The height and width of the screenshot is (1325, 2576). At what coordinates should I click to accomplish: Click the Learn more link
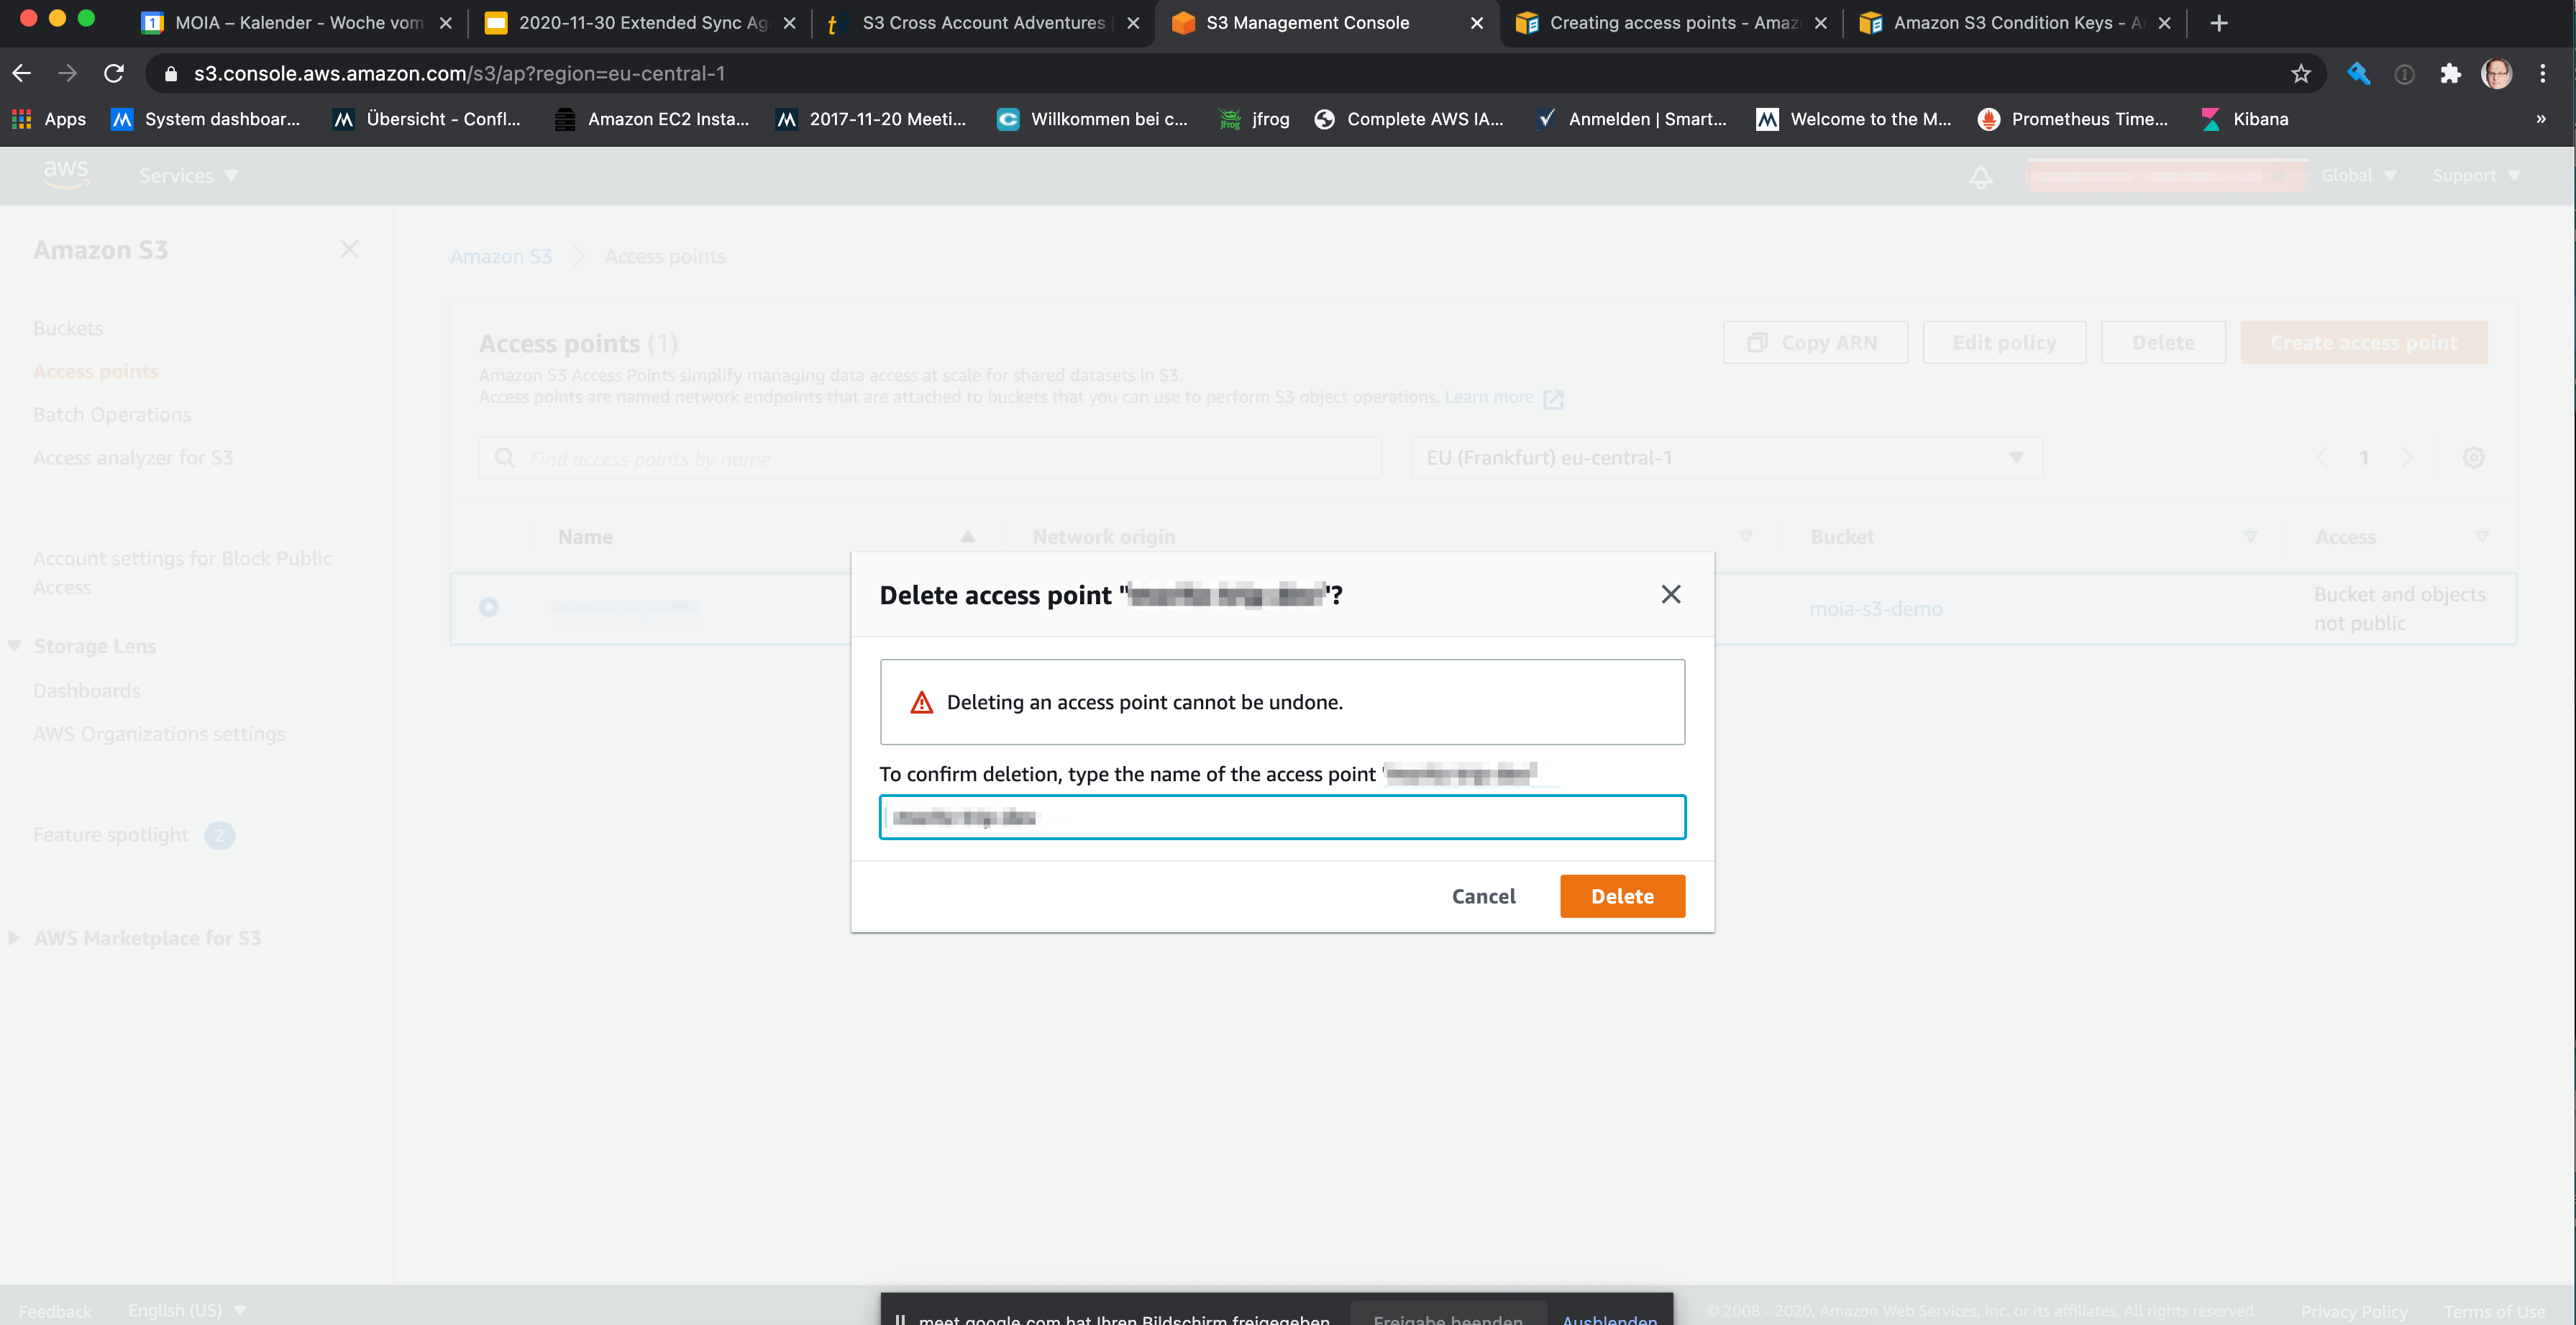coord(1503,397)
